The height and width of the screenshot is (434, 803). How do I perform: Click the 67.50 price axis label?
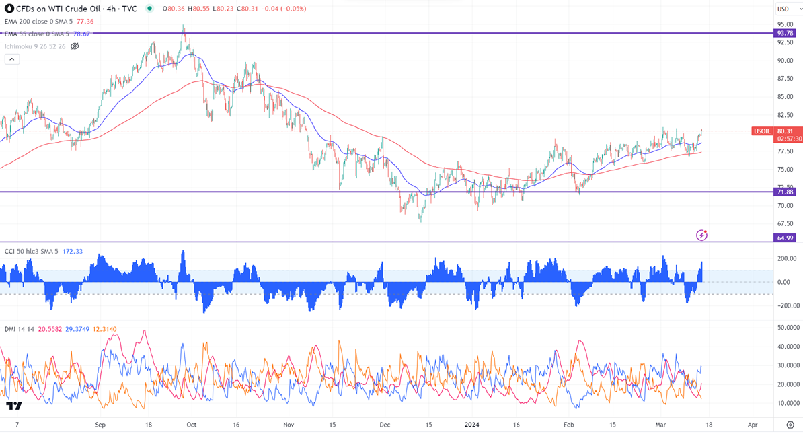pyautogui.click(x=785, y=224)
